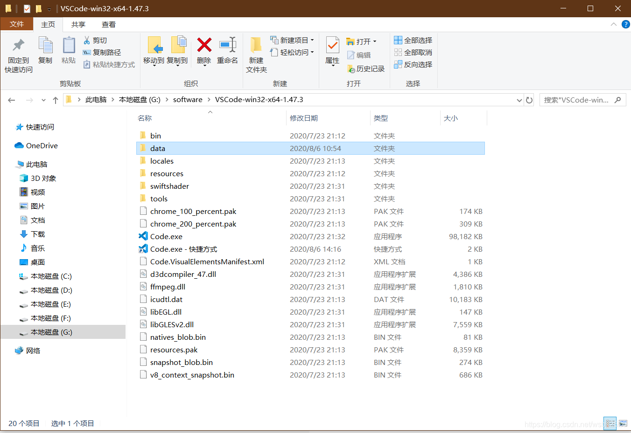Click the blue Help question mark icon
Viewport: 631px width, 433px height.
tap(626, 24)
